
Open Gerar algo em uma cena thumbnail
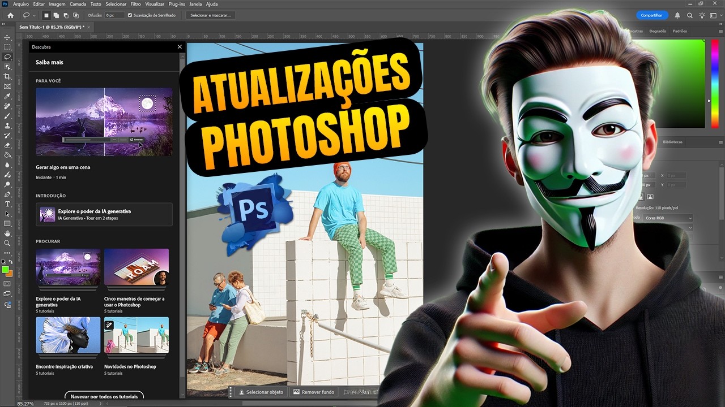(x=104, y=122)
